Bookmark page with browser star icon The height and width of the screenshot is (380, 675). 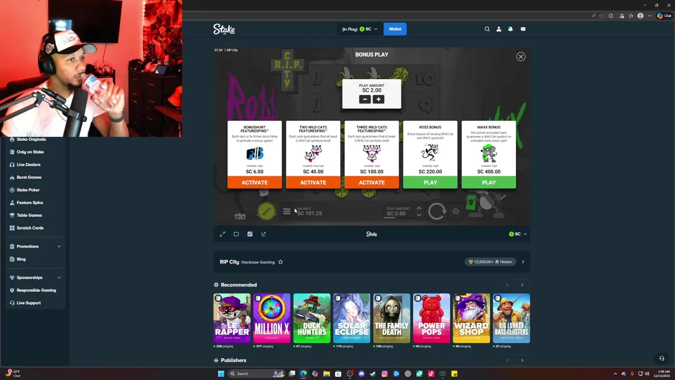pos(601,16)
